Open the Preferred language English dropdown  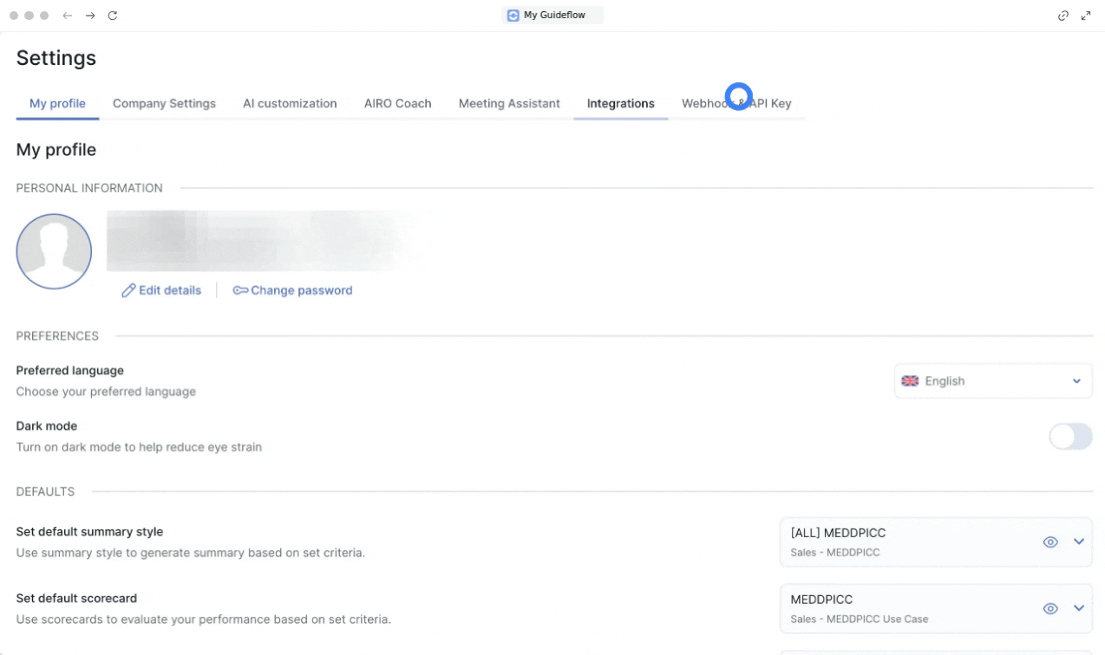[x=992, y=381]
